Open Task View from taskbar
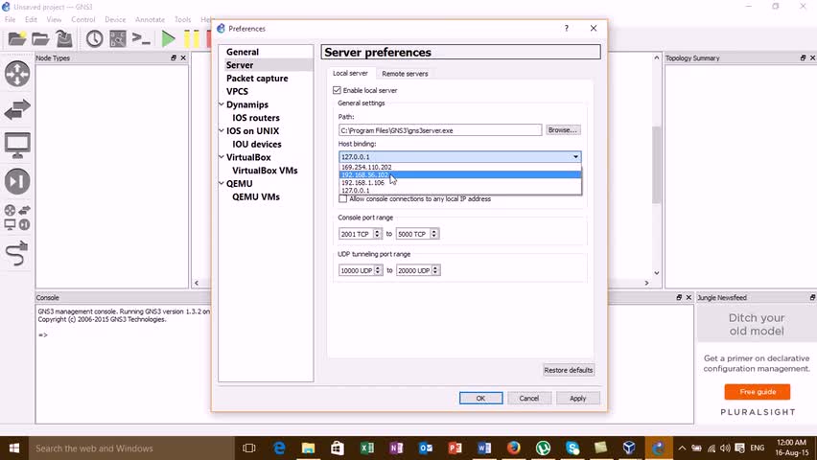This screenshot has height=460, width=817. [249, 448]
